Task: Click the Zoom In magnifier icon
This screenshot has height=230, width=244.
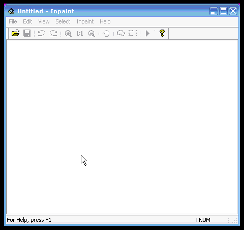Action: click(68, 34)
